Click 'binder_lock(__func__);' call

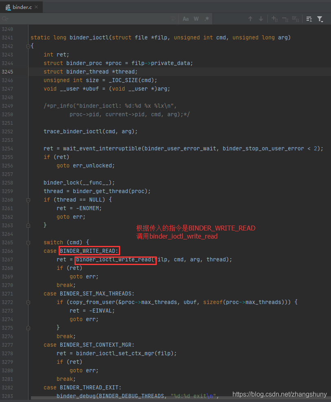[79, 183]
